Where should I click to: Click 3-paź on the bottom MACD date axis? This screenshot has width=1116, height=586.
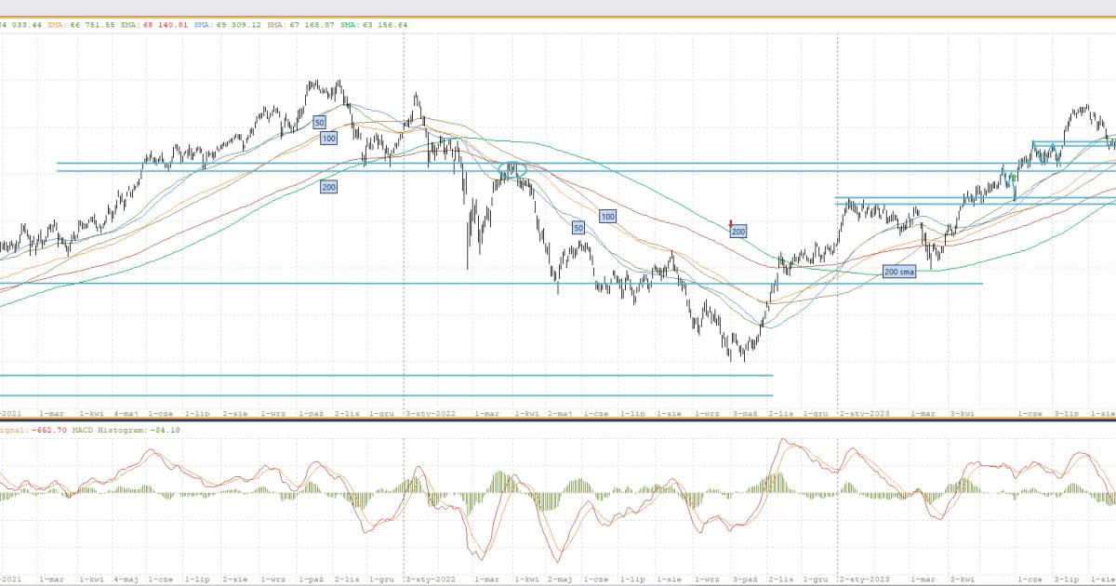pos(747,578)
